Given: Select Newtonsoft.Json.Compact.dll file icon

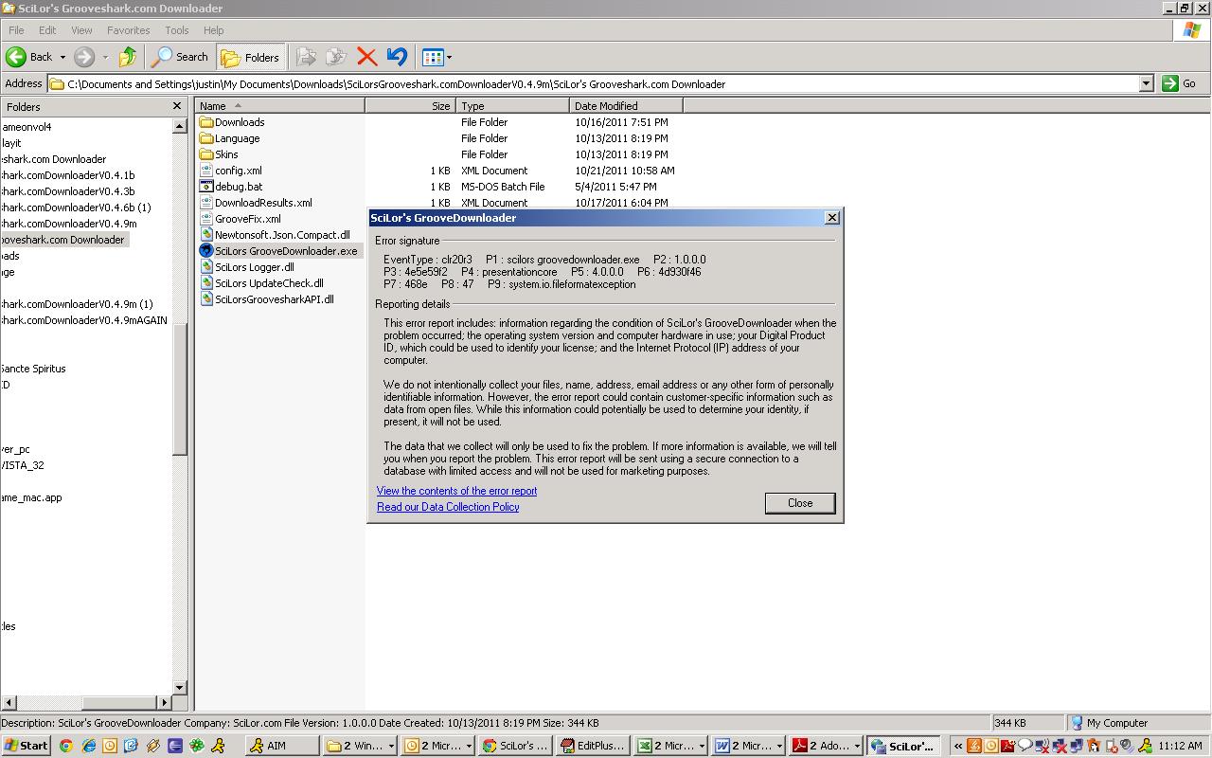Looking at the screenshot, I should (206, 235).
